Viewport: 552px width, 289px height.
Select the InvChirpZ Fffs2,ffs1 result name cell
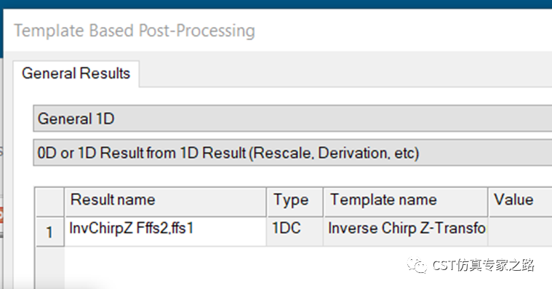(x=166, y=231)
